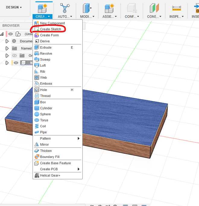This screenshot has height=206, width=199.
Task: Click the Document Settings gear icon
Action: (x=14, y=41)
